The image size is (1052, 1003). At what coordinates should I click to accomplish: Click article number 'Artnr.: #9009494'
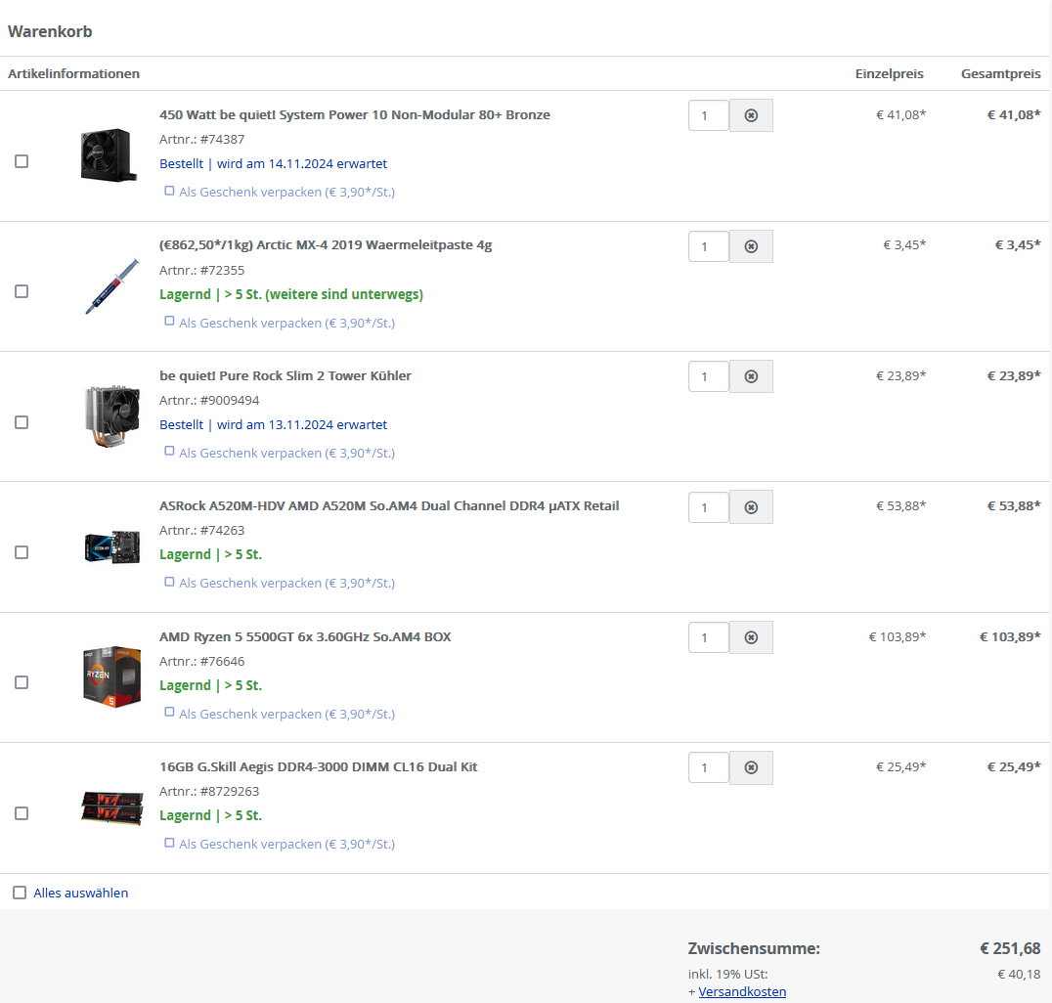click(x=209, y=401)
